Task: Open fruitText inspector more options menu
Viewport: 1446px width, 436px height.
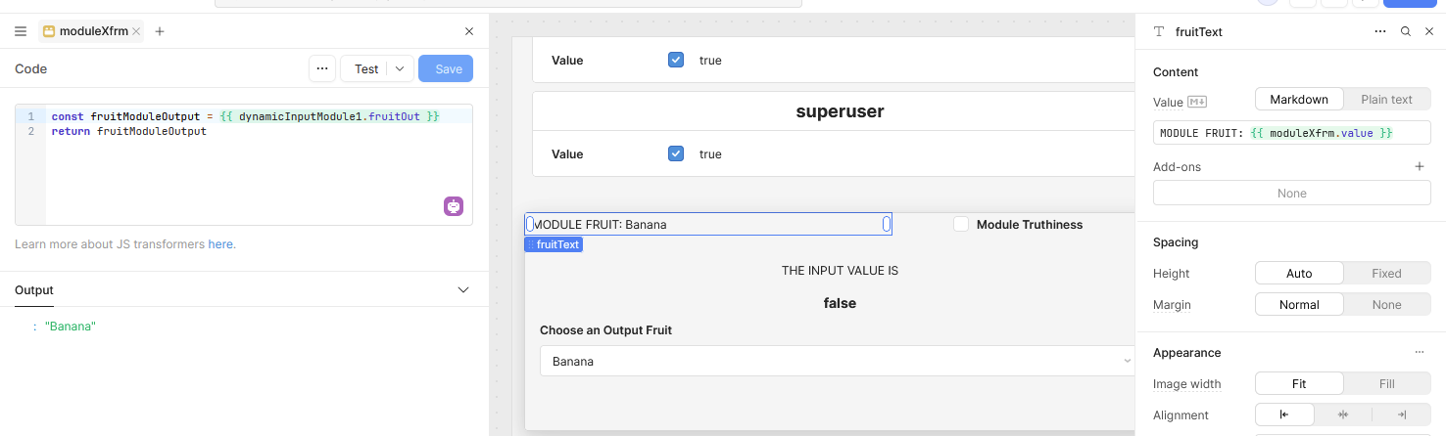Action: (x=1380, y=31)
